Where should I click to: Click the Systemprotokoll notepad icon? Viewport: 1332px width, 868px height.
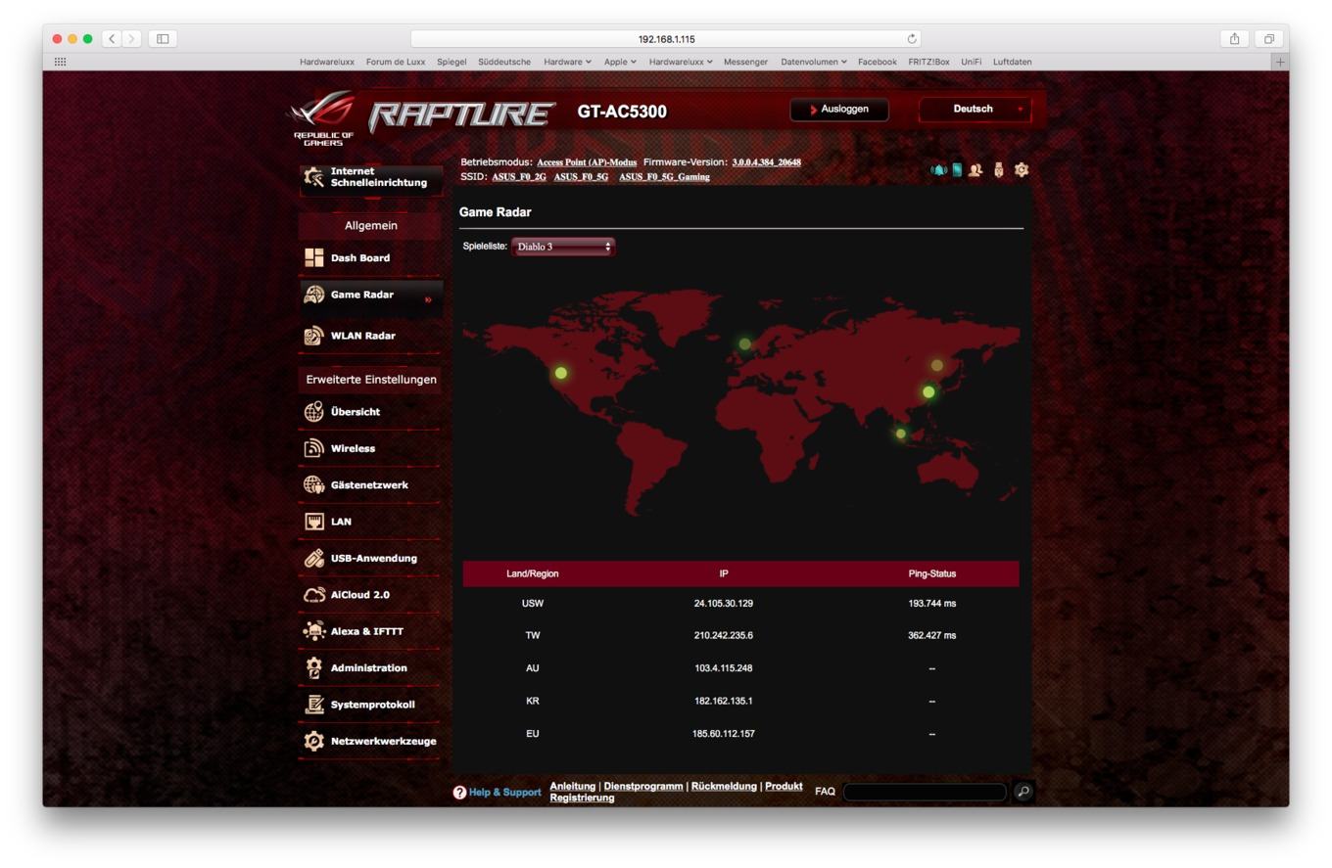point(314,705)
